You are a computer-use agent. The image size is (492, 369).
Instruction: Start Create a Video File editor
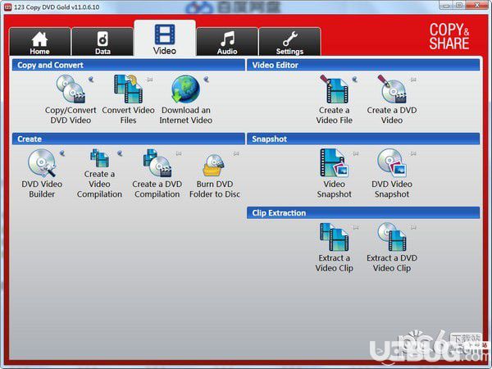pyautogui.click(x=335, y=99)
